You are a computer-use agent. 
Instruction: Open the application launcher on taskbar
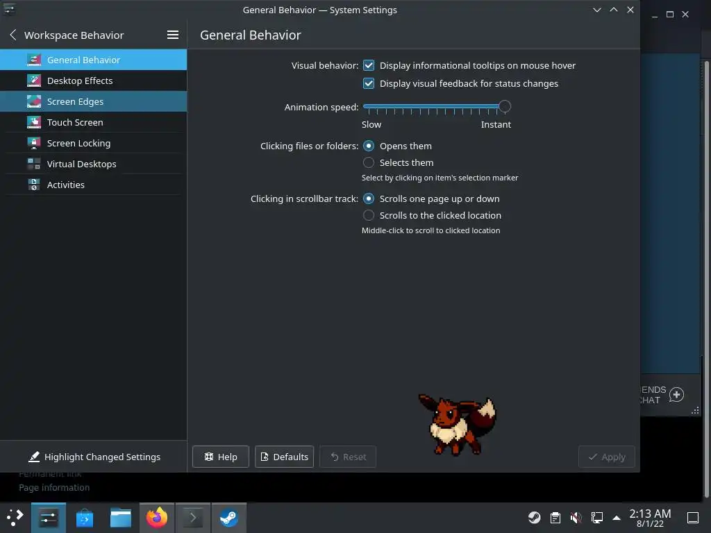15,518
